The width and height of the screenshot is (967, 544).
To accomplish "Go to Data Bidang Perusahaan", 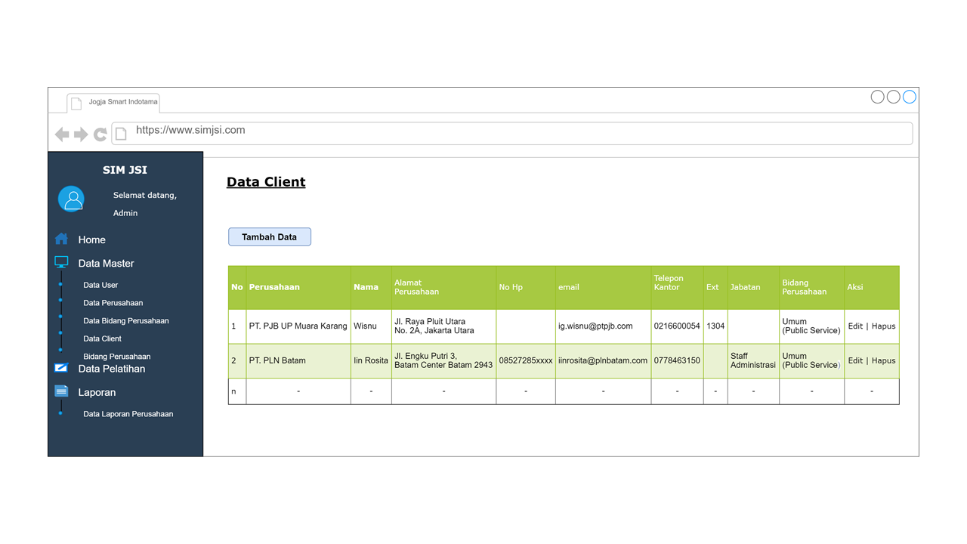I will (125, 321).
